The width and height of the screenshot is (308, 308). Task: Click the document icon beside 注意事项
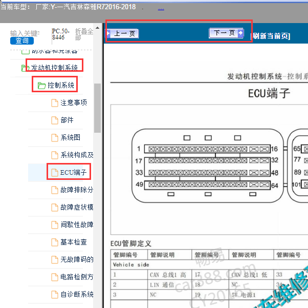pyautogui.click(x=55, y=103)
